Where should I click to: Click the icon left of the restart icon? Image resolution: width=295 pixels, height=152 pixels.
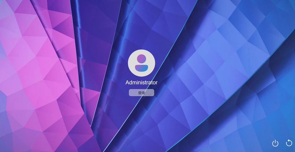pos(275,143)
